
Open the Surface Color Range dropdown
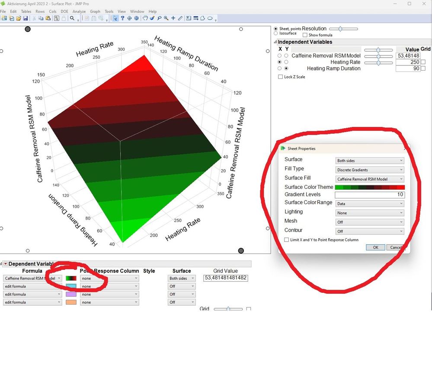[370, 204]
